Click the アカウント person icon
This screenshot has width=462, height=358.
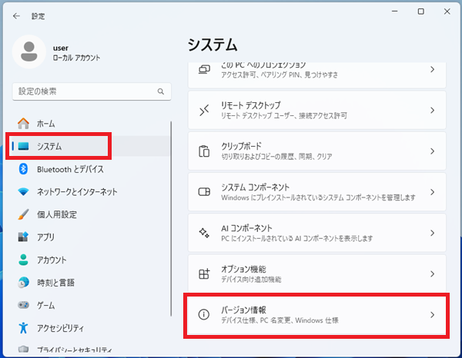coord(23,260)
